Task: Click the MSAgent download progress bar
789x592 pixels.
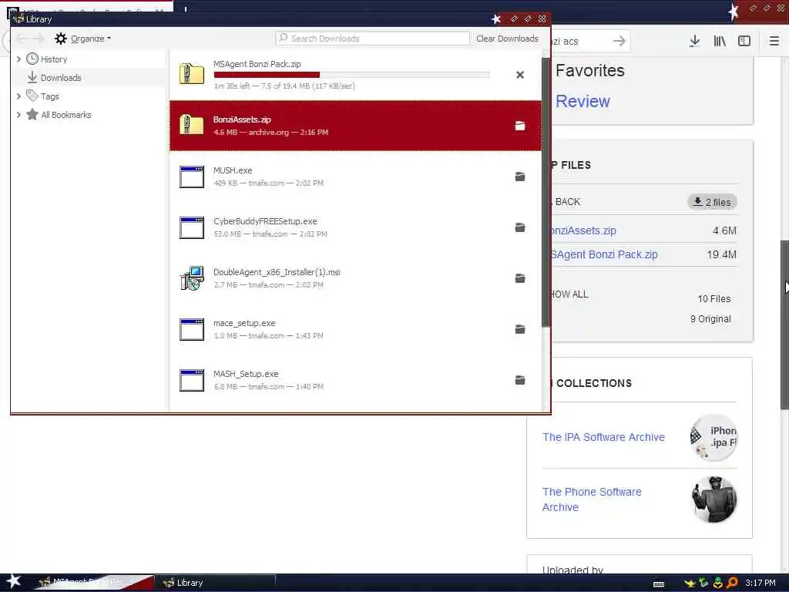Action: coord(351,75)
